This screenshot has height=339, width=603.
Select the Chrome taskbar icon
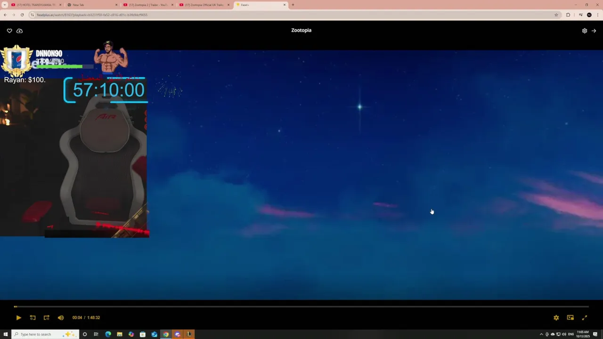tap(166, 334)
